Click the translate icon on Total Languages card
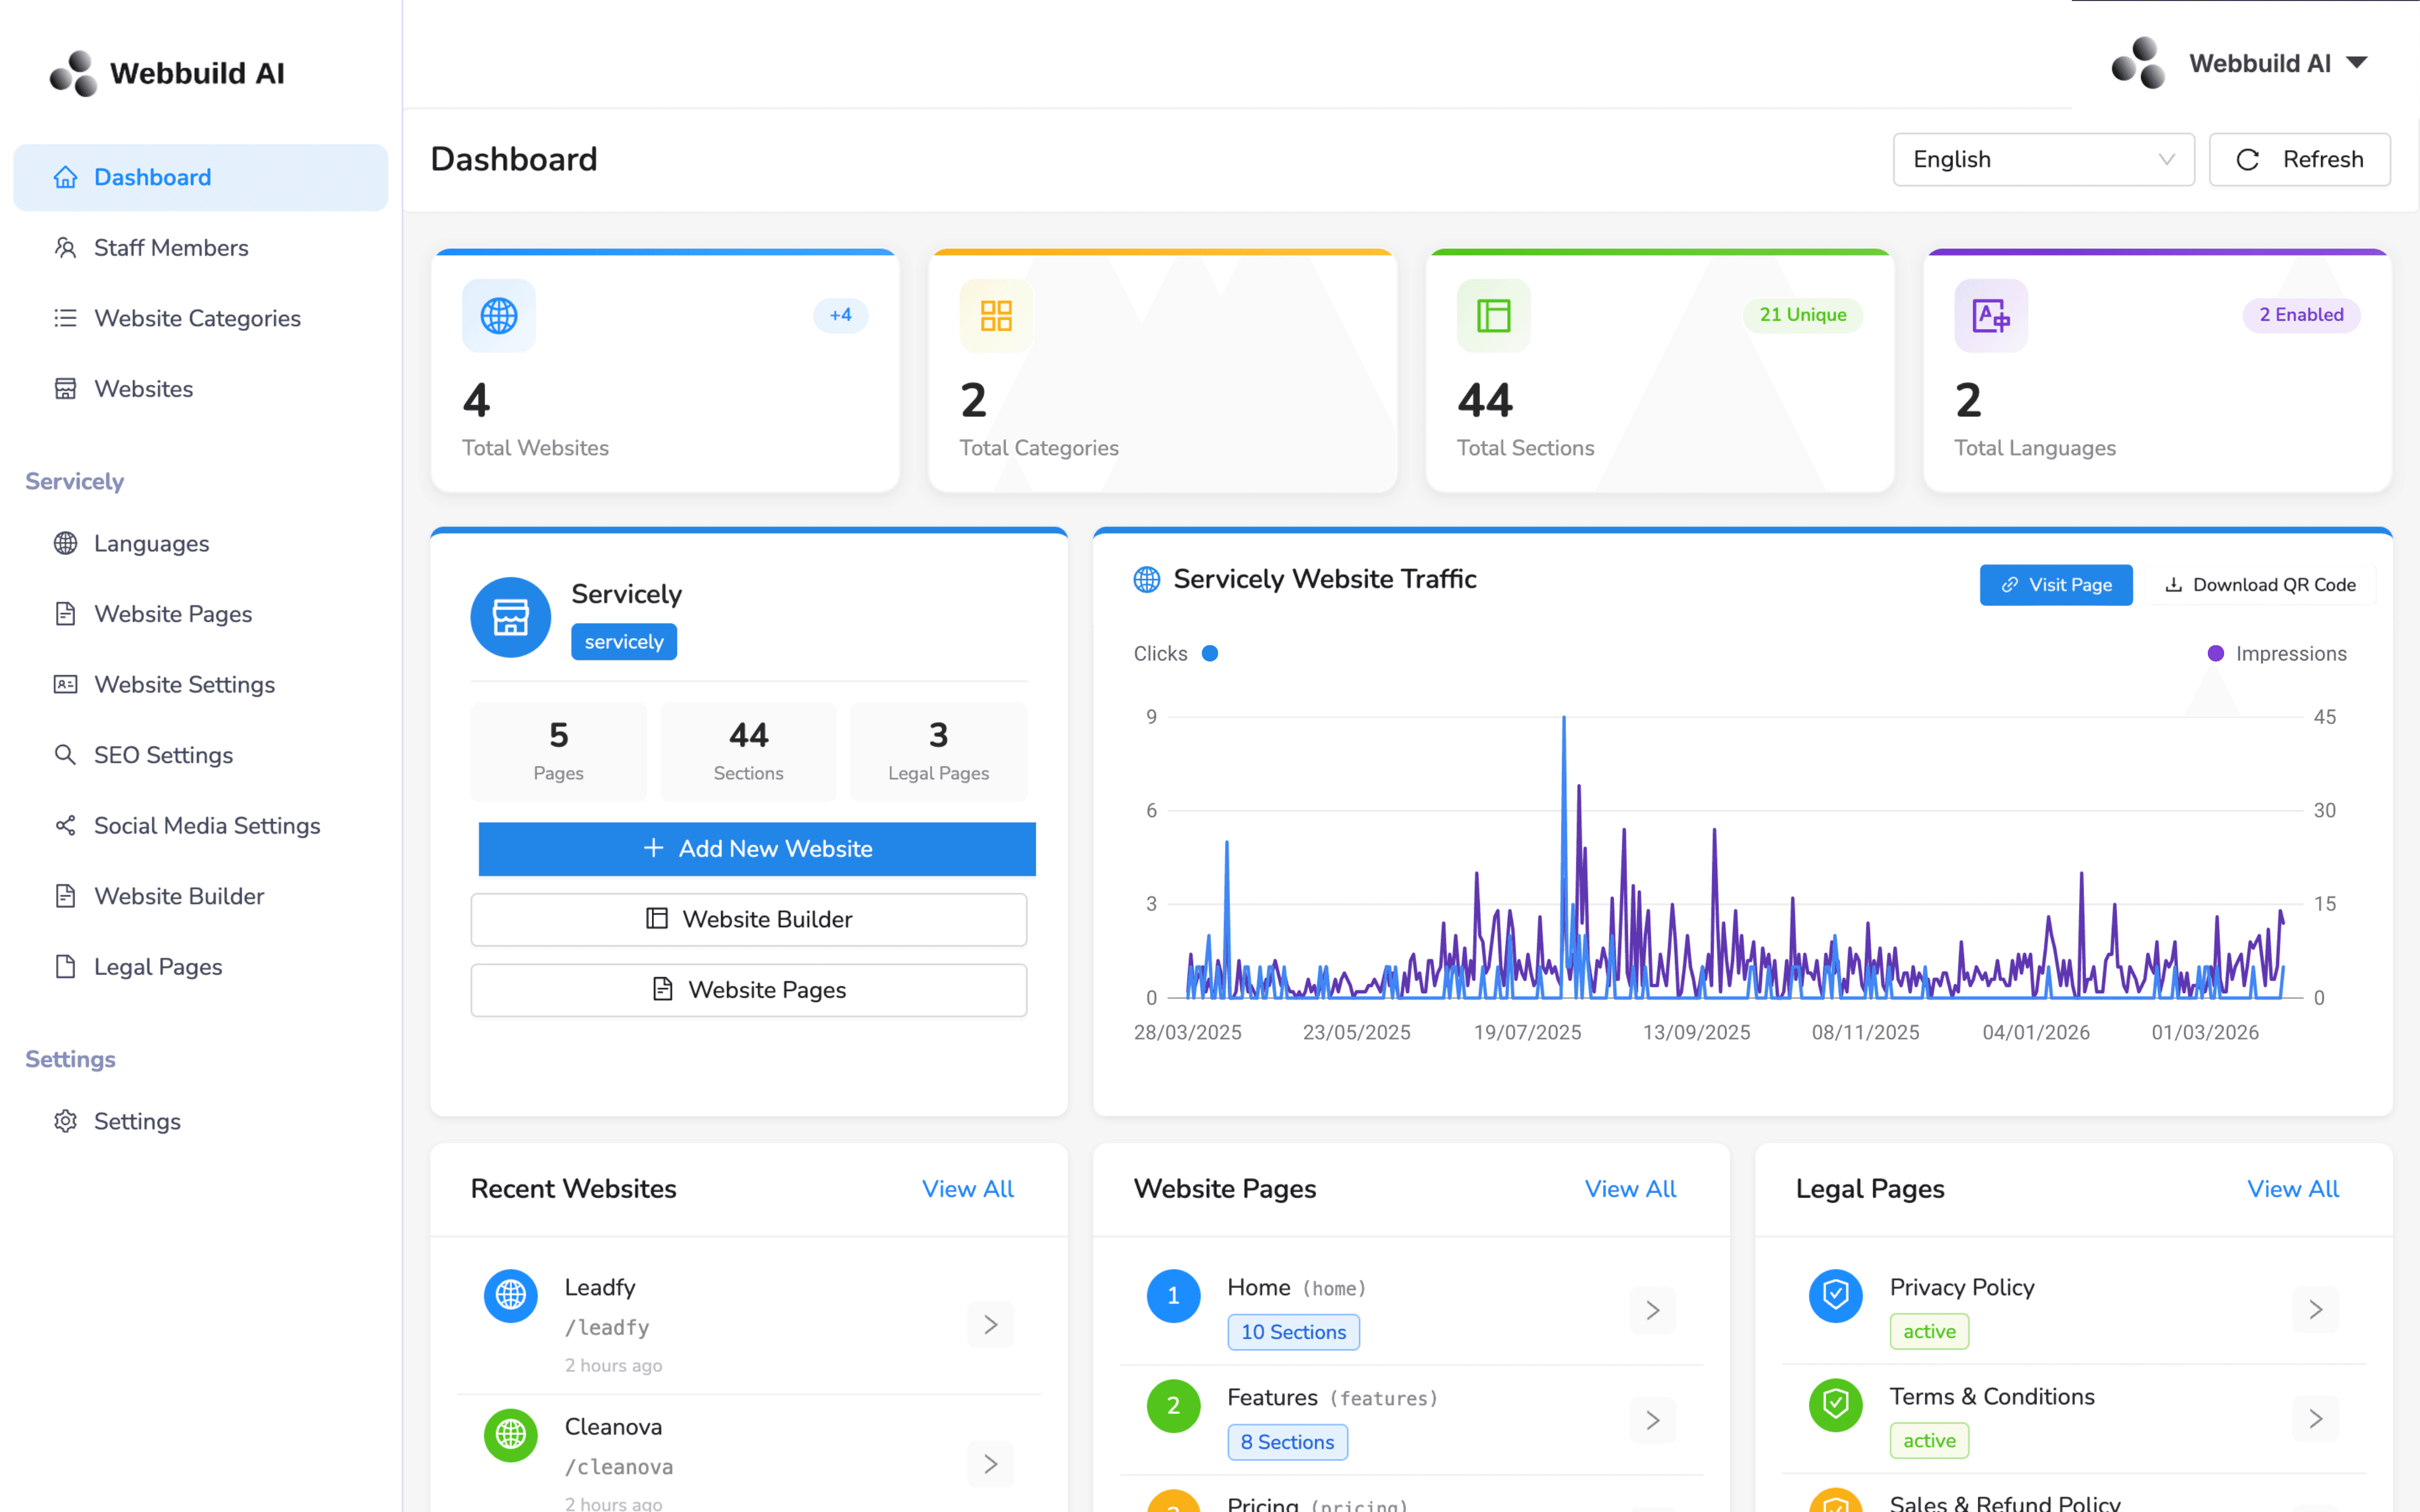This screenshot has height=1512, width=2420. tap(1990, 316)
